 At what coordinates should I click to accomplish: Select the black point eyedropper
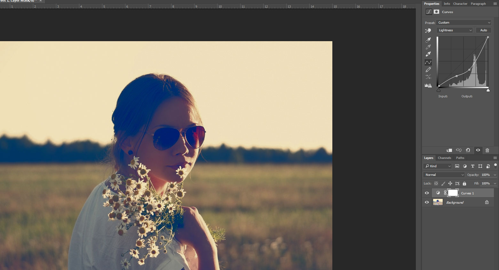[428, 40]
